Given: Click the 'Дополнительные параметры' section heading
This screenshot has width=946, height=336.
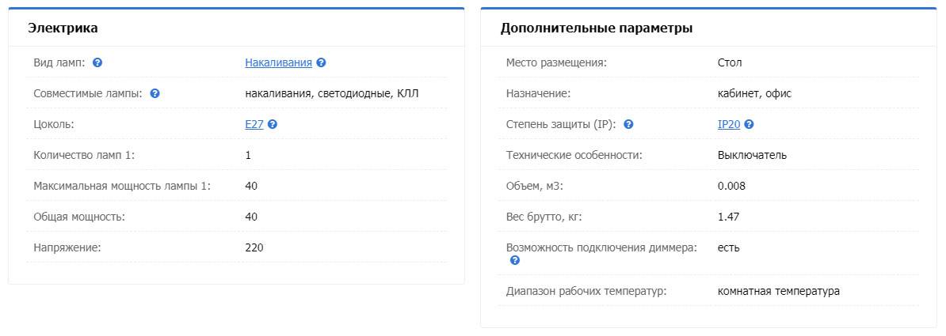Looking at the screenshot, I should tap(596, 28).
